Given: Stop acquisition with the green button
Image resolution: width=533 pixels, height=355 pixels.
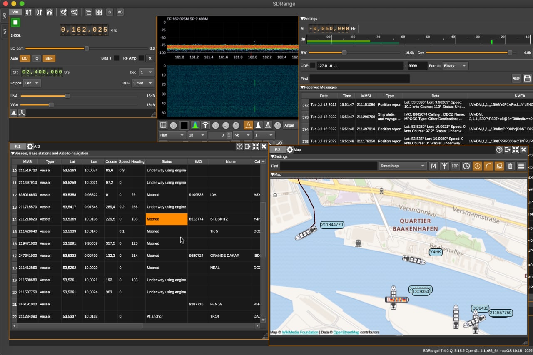Looking at the screenshot, I should [15, 22].
